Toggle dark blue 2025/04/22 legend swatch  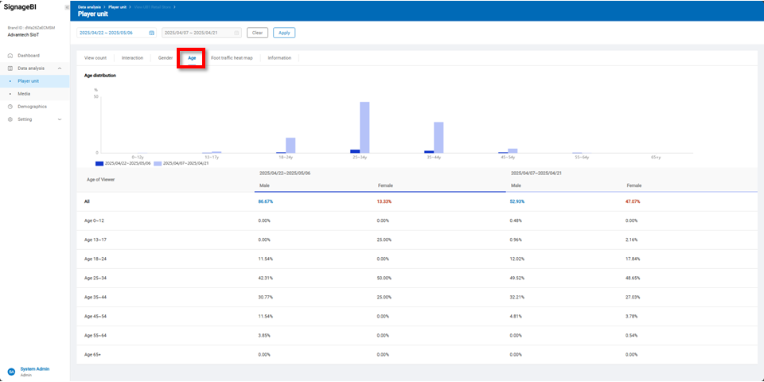[x=99, y=163]
